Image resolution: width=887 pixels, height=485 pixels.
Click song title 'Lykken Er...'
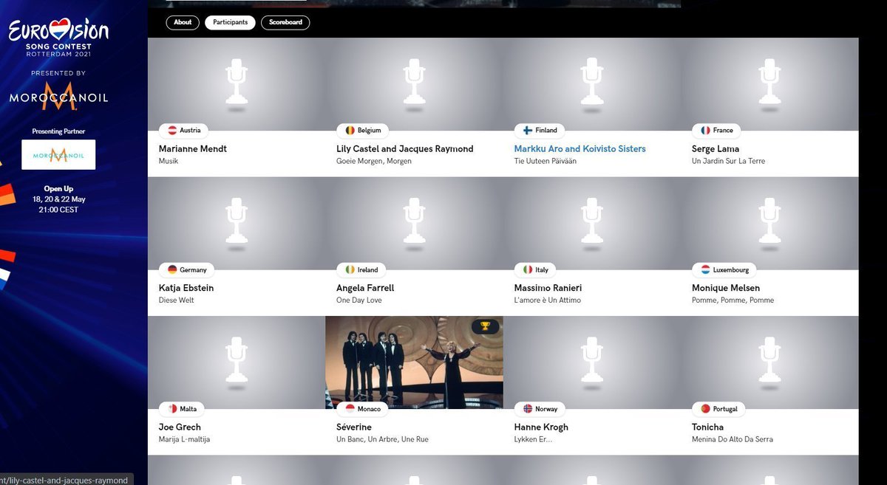coord(533,439)
